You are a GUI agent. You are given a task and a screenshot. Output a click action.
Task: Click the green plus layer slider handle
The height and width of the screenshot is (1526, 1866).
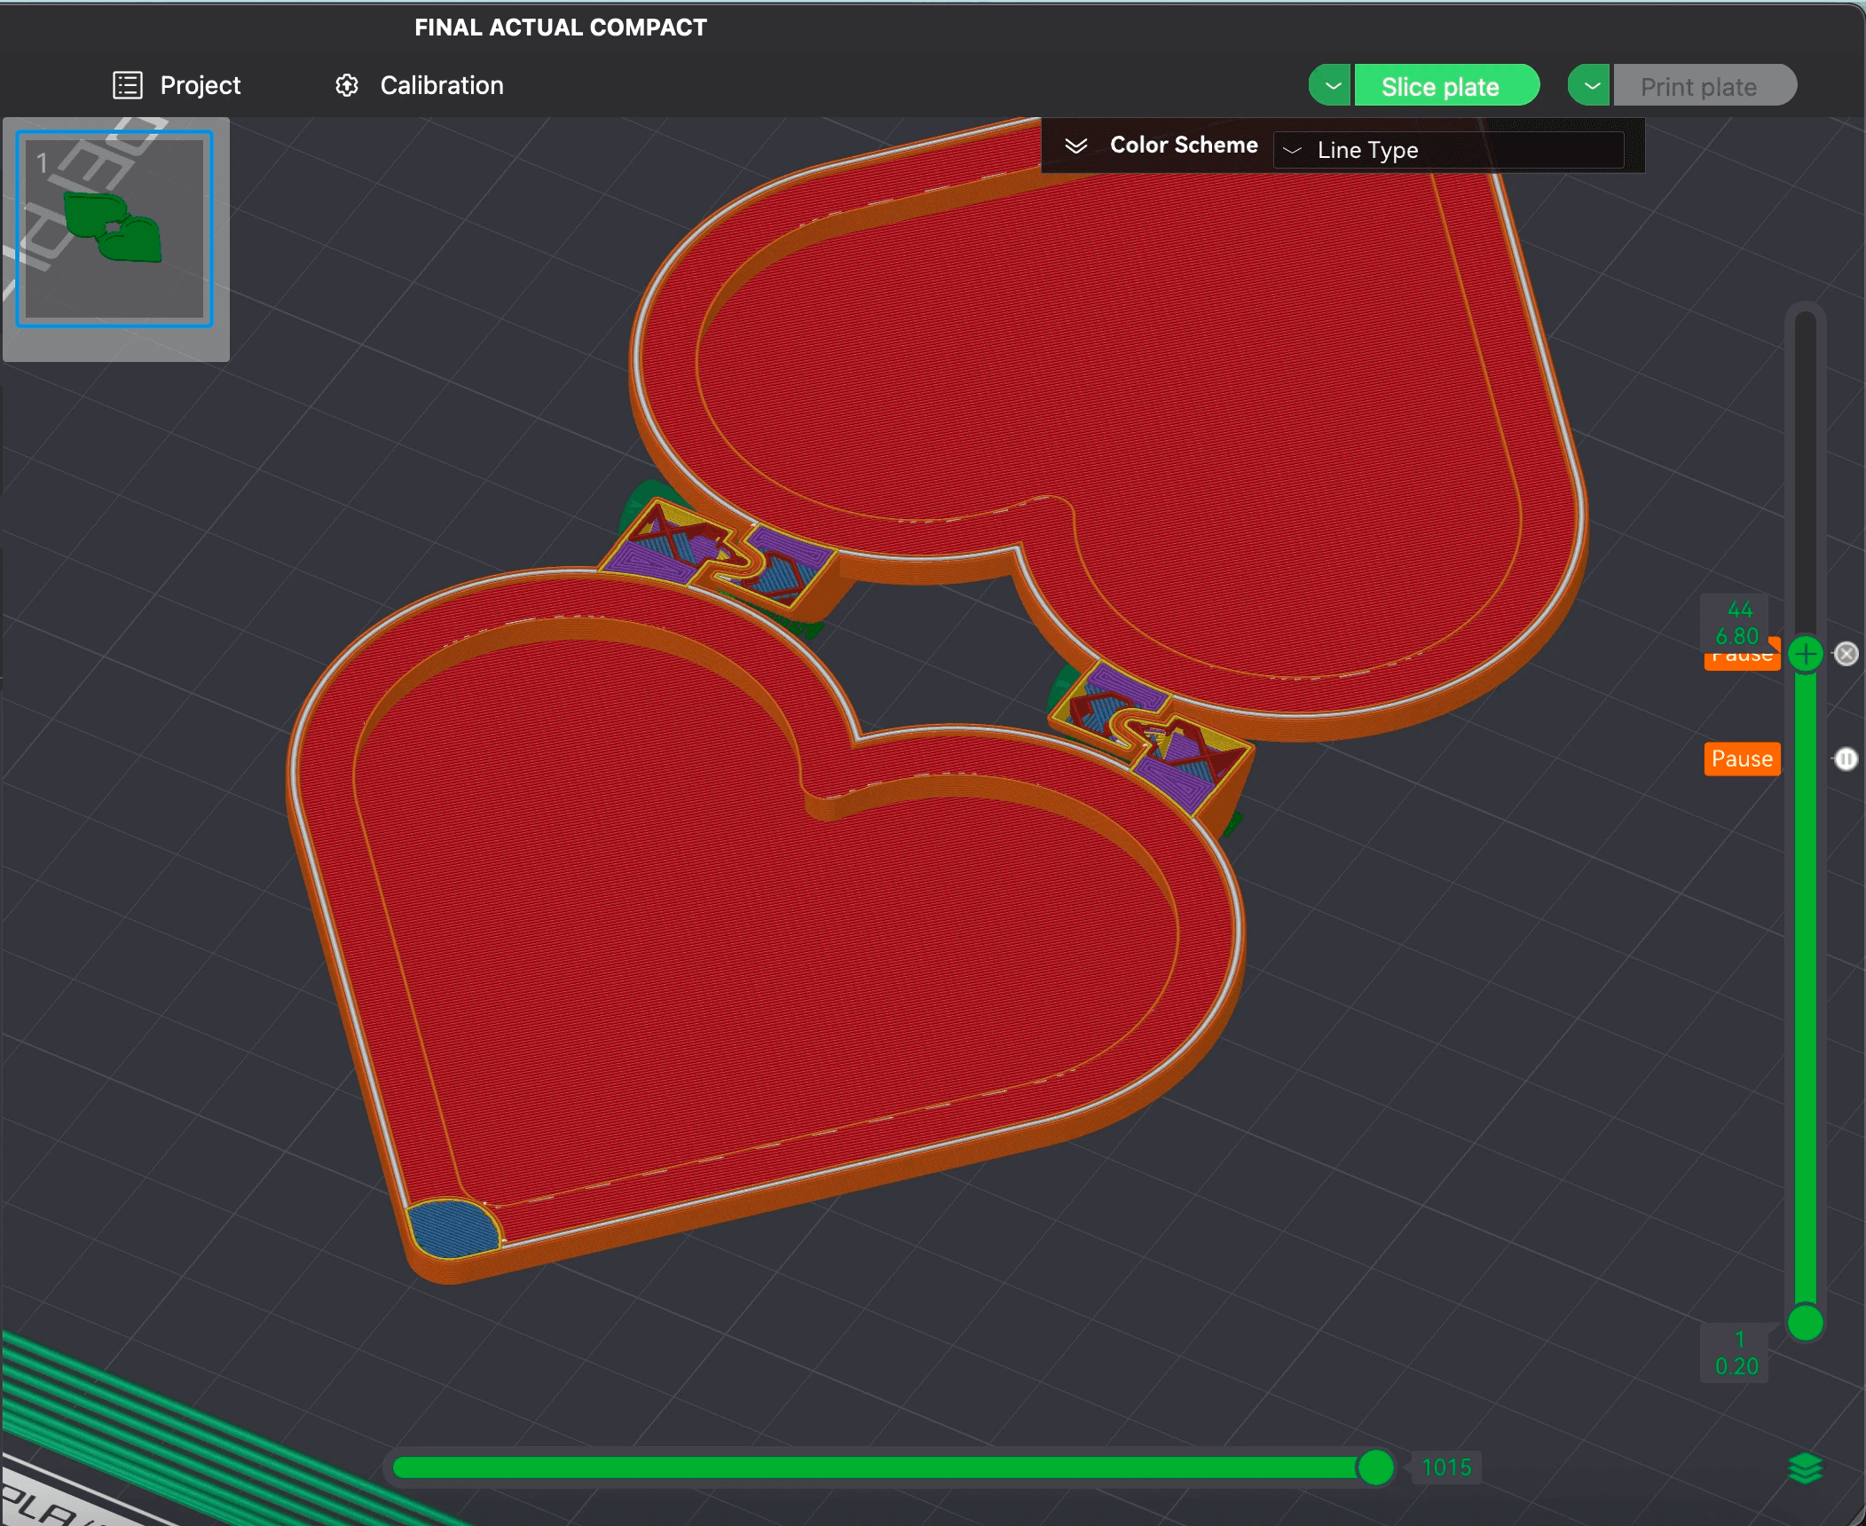1806,654
